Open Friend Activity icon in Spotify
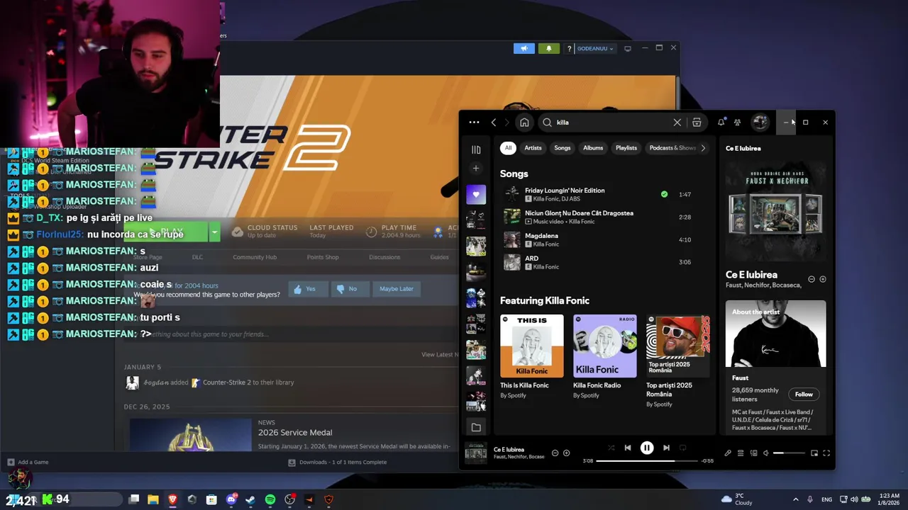This screenshot has width=908, height=510. click(738, 123)
